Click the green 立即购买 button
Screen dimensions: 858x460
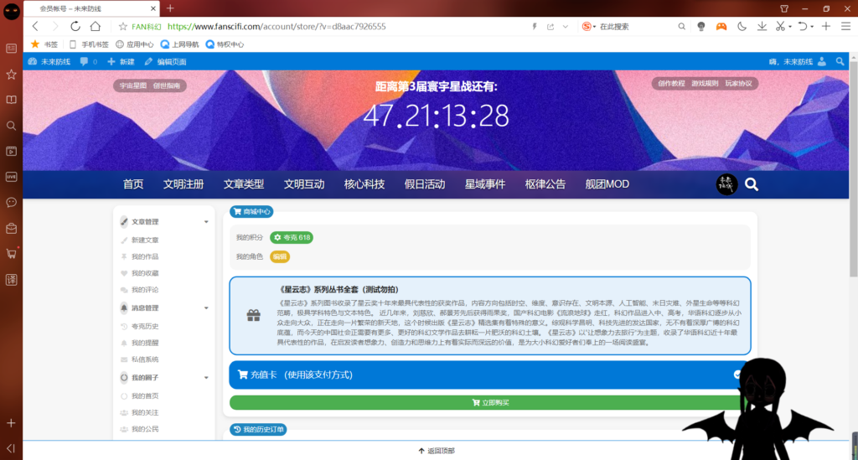[489, 402]
